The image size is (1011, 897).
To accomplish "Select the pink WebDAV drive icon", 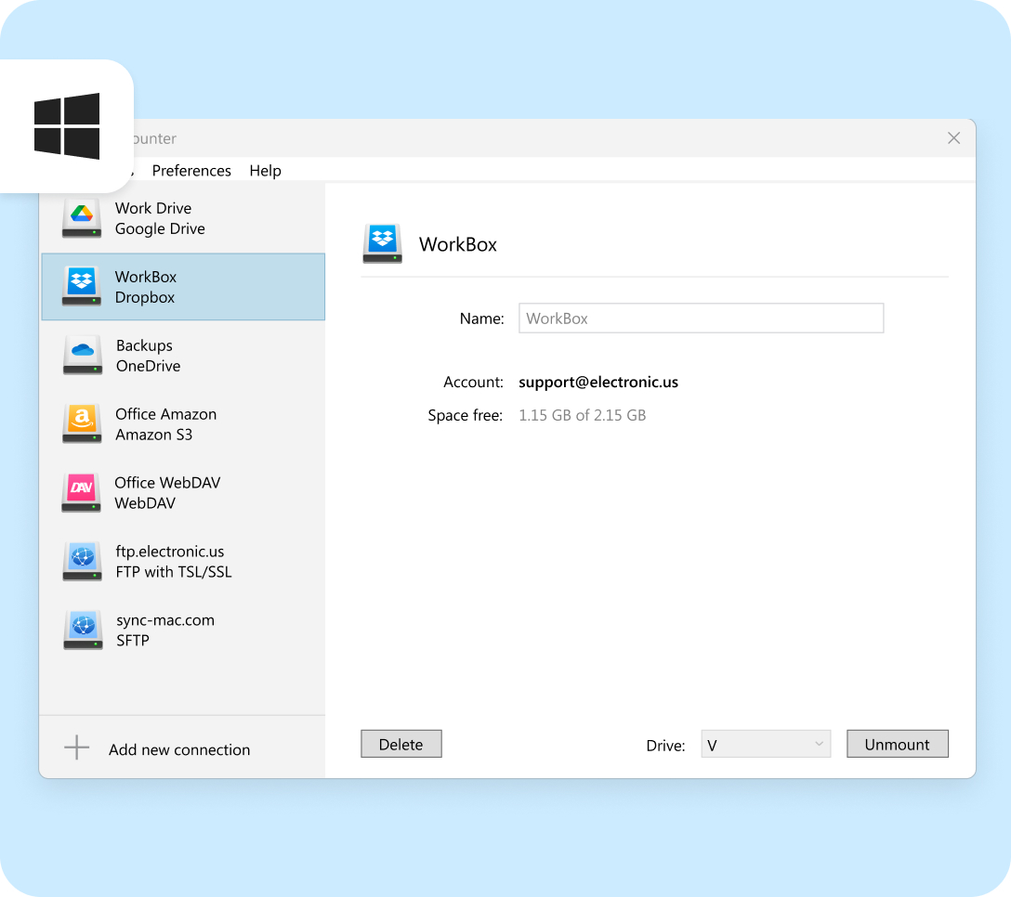I will click(x=82, y=492).
